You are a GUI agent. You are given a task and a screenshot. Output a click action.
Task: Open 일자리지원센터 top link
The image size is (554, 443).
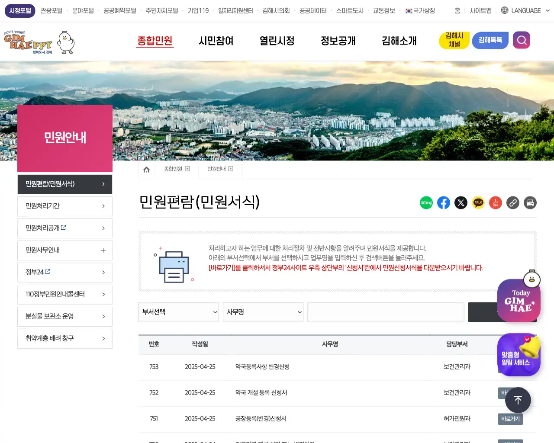[235, 10]
